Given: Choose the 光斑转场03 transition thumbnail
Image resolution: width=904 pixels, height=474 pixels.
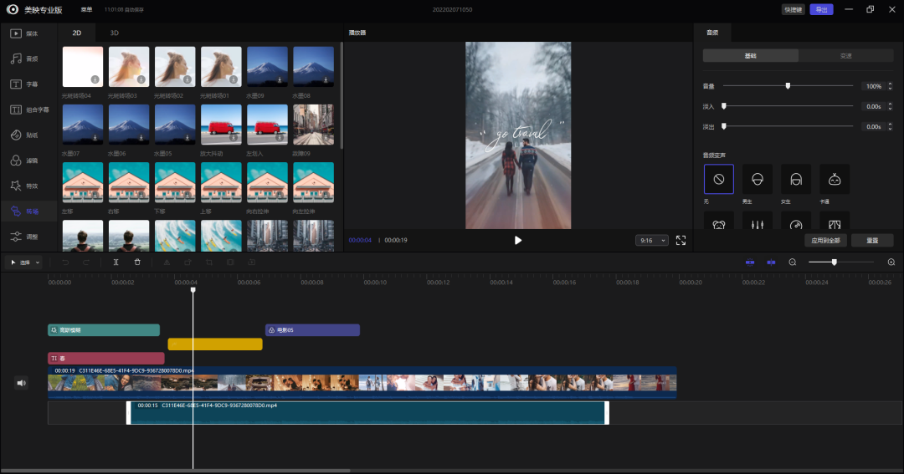Looking at the screenshot, I should [129, 67].
